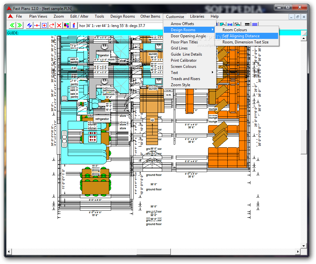Expand the Design Rooms submenu arrow

point(212,30)
